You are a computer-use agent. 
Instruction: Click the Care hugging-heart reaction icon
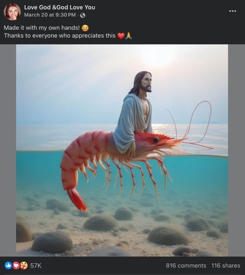(24, 265)
